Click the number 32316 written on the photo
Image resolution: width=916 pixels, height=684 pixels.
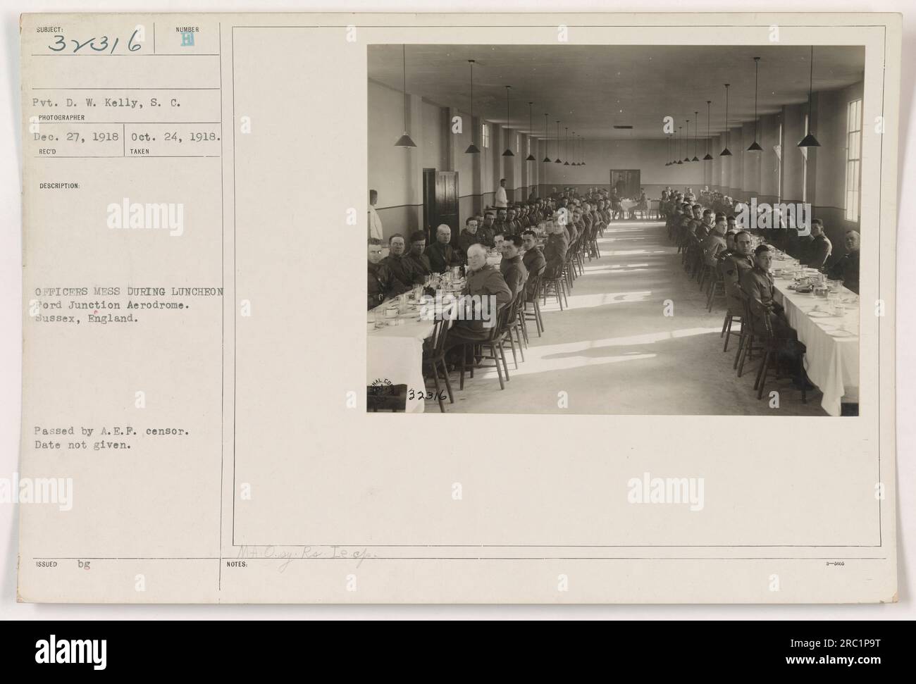click(428, 396)
